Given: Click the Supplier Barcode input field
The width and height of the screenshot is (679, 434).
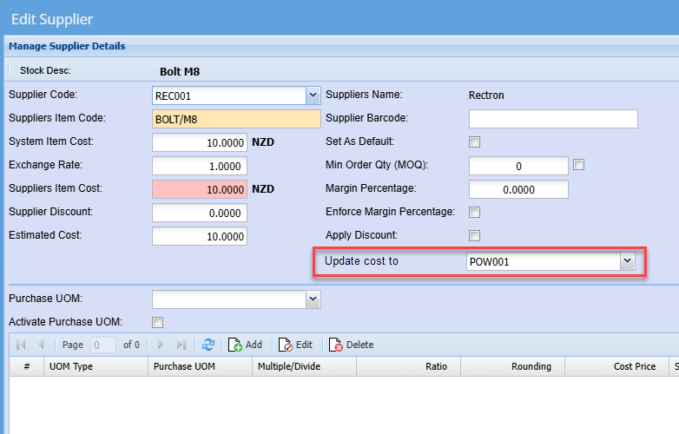Looking at the screenshot, I should click(x=553, y=119).
